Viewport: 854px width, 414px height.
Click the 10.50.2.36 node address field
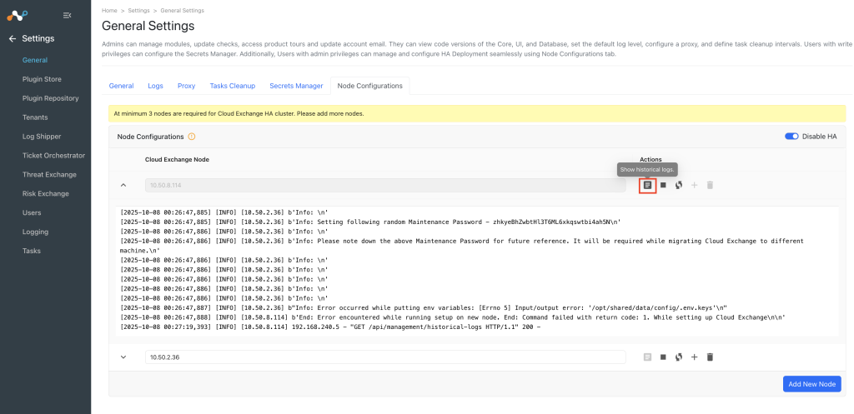point(385,357)
